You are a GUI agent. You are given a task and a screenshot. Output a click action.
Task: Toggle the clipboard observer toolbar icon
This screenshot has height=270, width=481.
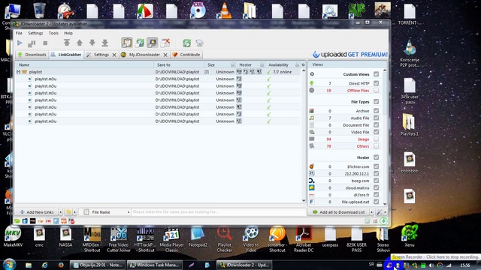[127, 43]
